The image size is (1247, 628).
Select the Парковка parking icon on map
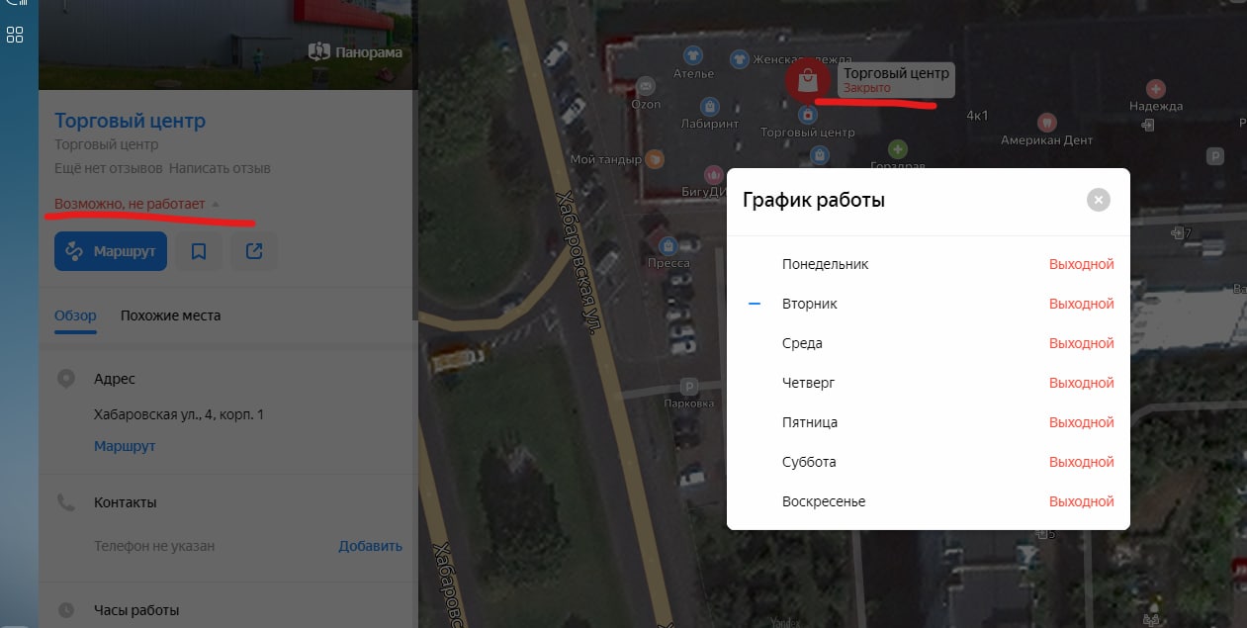click(690, 387)
